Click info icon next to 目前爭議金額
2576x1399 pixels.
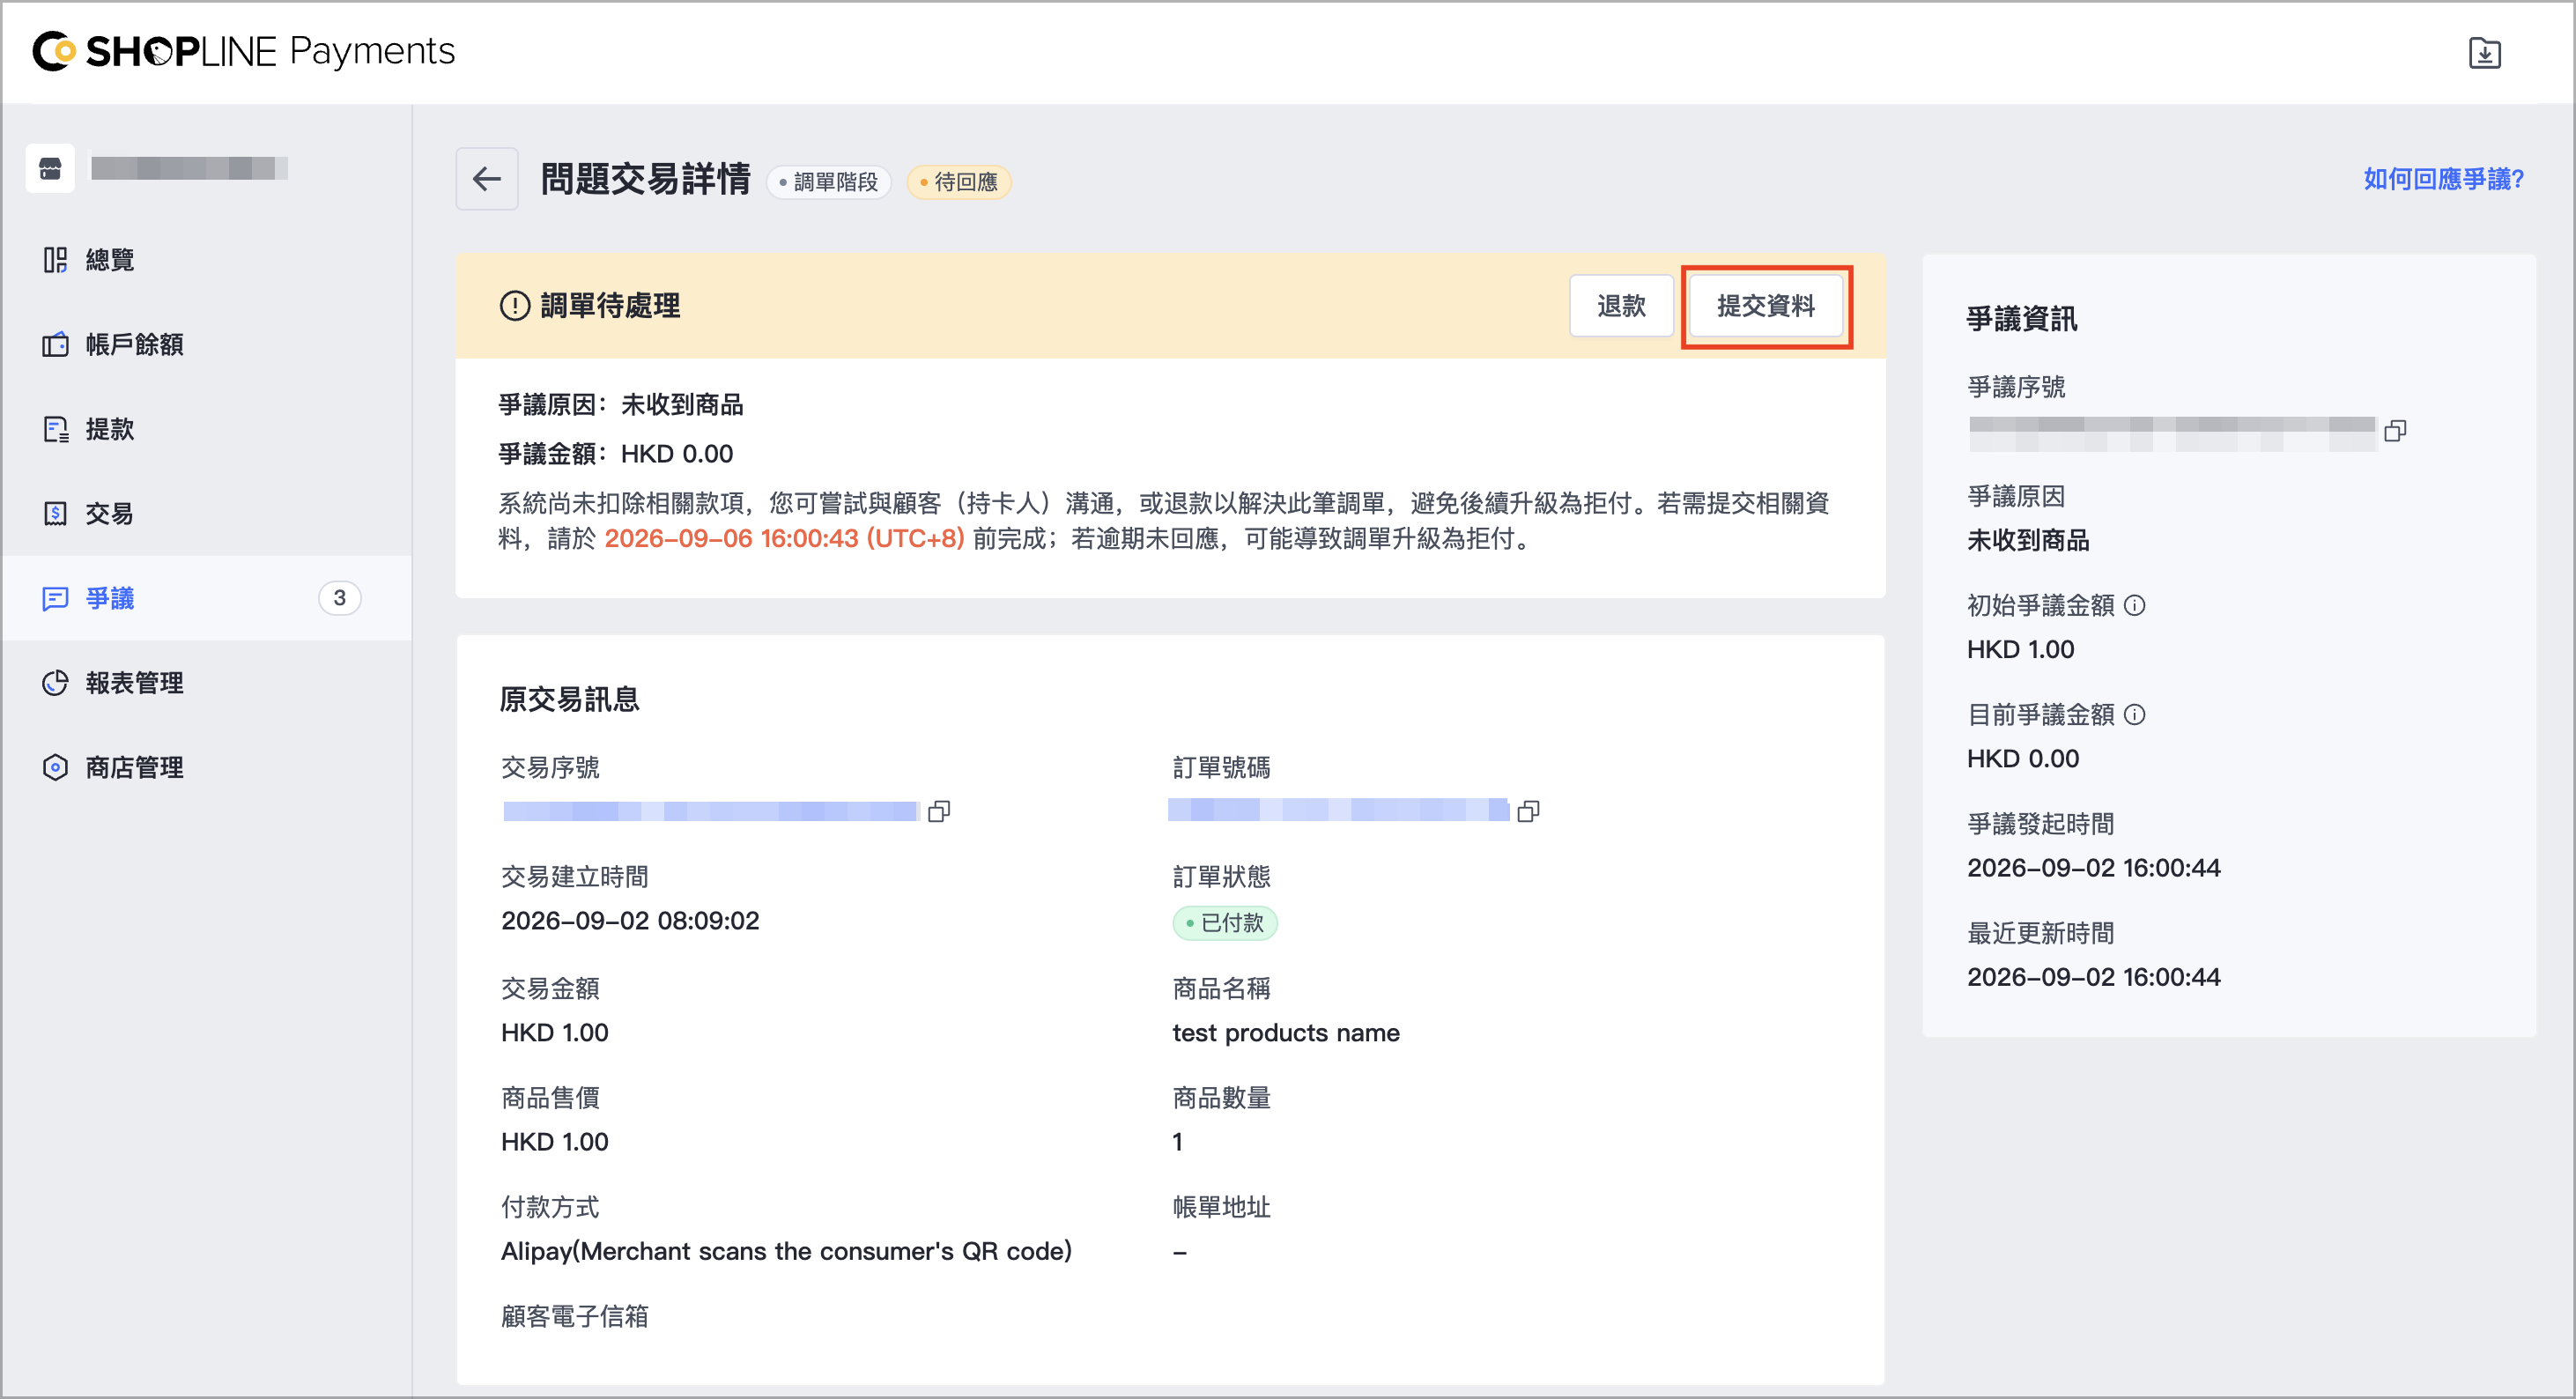[2134, 714]
